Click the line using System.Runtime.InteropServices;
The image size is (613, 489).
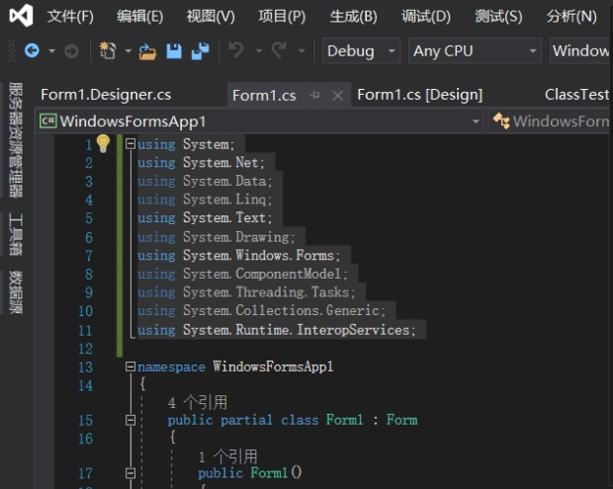click(x=277, y=330)
